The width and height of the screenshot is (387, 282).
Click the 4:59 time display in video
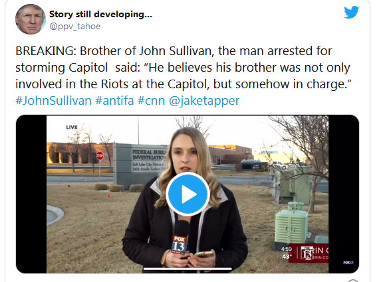(x=287, y=249)
